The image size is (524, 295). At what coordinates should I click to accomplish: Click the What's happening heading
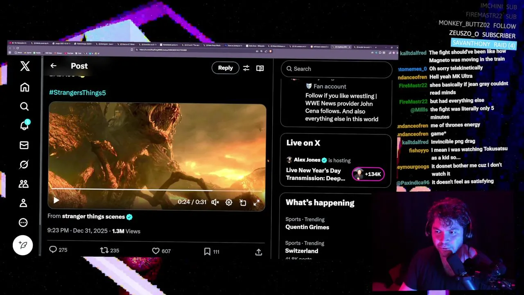[x=320, y=203]
